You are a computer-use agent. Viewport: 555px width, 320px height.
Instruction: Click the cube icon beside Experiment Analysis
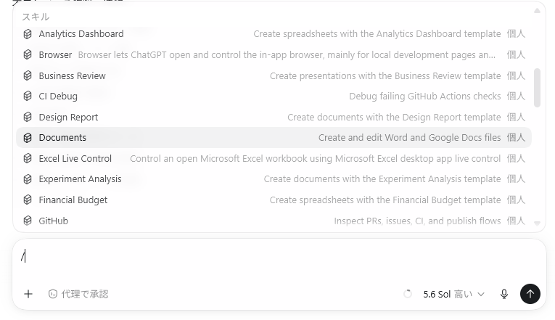(28, 179)
